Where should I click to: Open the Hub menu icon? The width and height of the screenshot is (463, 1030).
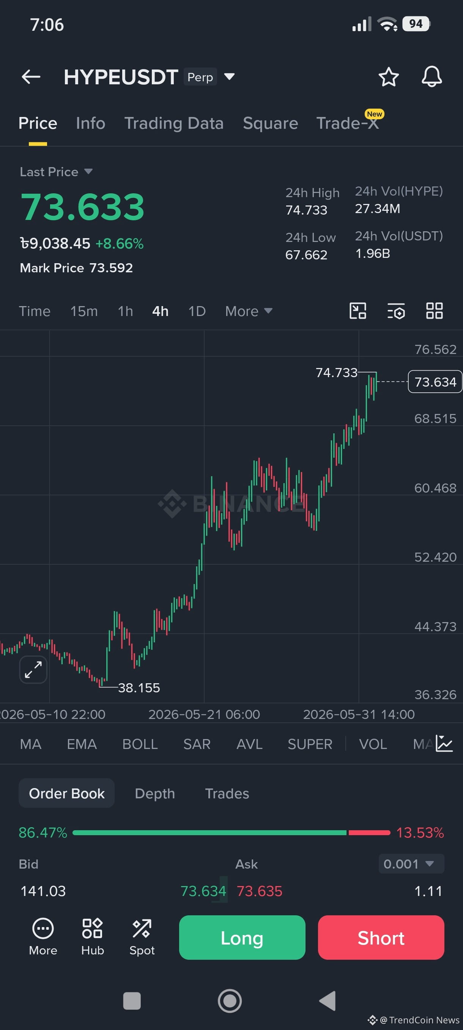92,937
